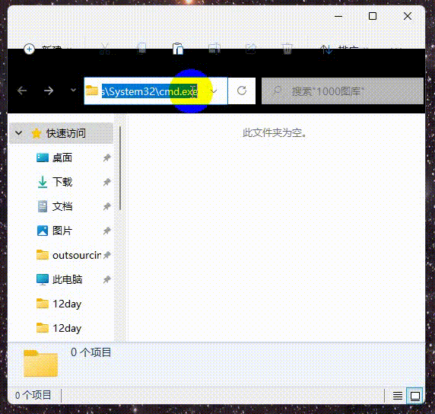Image resolution: width=435 pixels, height=414 pixels.
Task: Open 下载 in the sidebar
Action: [x=62, y=182]
